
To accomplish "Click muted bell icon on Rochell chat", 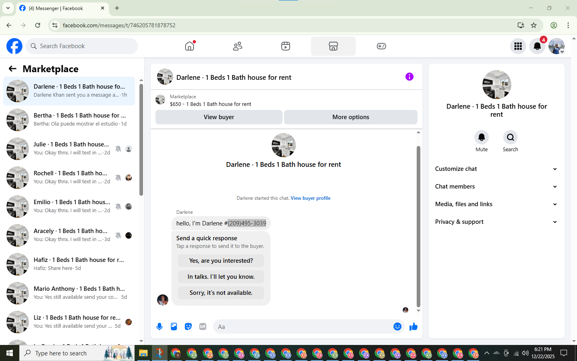I will [x=118, y=178].
